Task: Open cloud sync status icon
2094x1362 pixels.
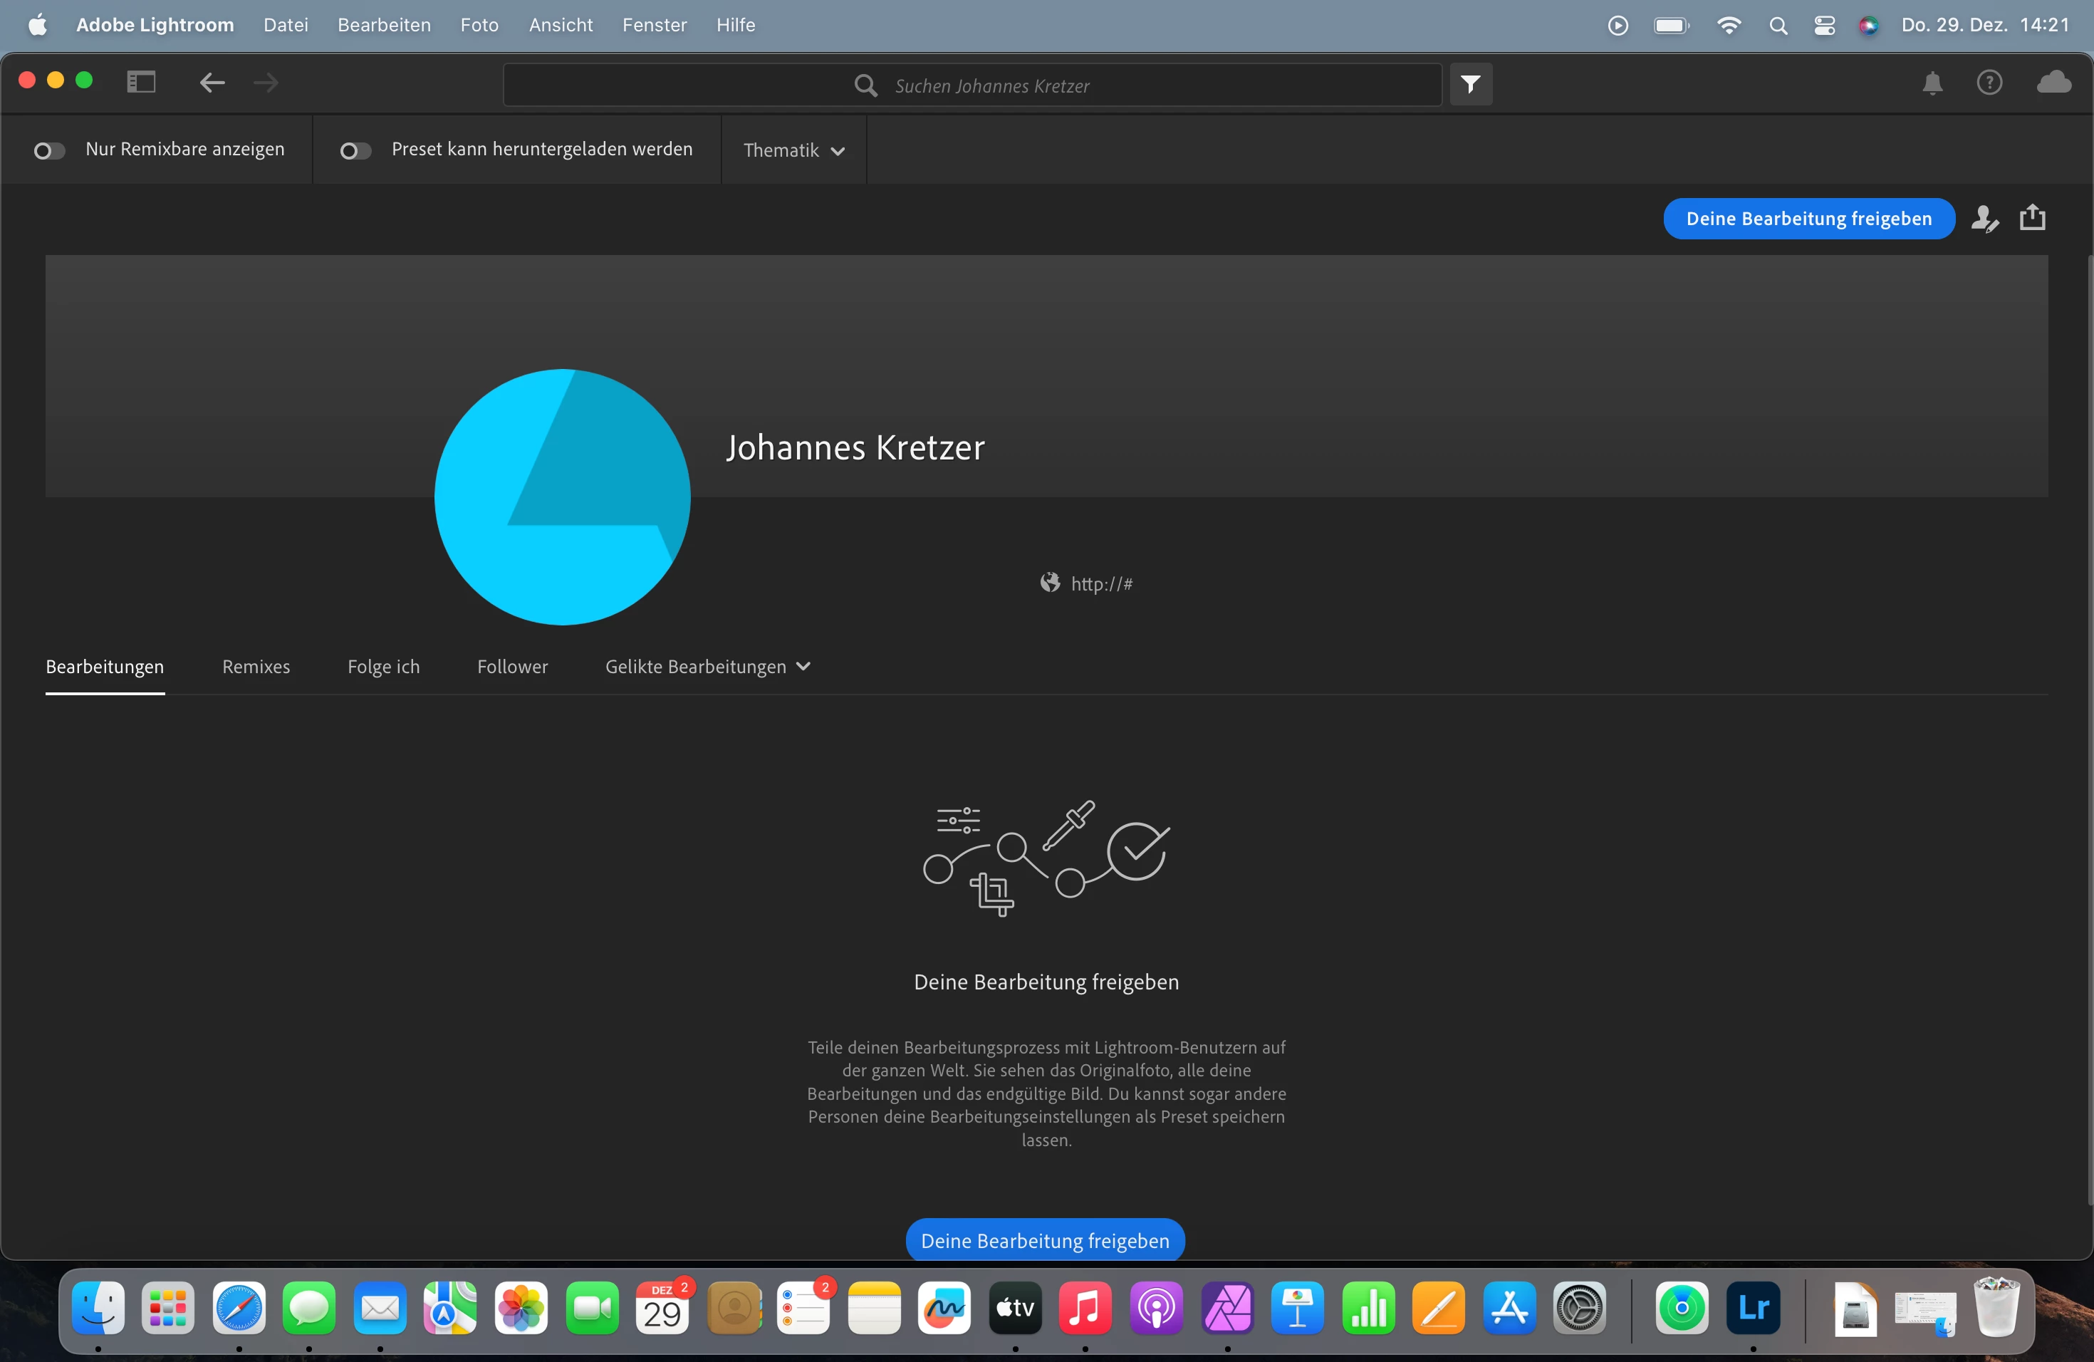Action: click(2053, 83)
